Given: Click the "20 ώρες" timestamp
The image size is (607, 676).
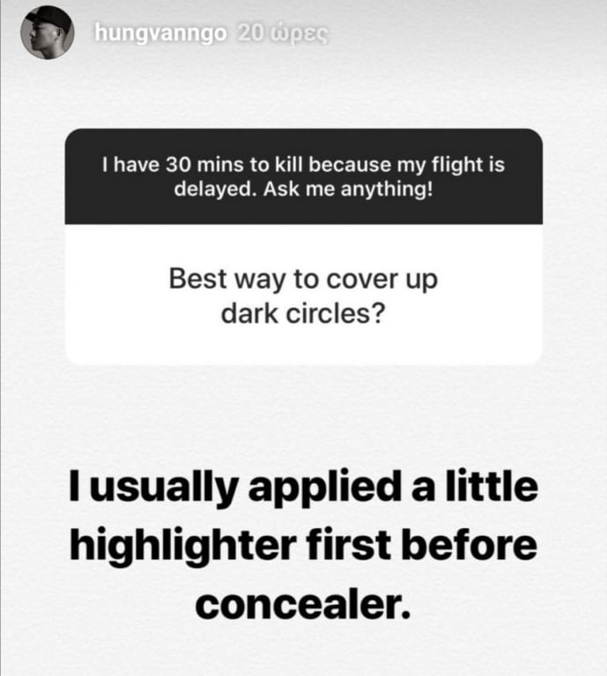Looking at the screenshot, I should (x=283, y=33).
